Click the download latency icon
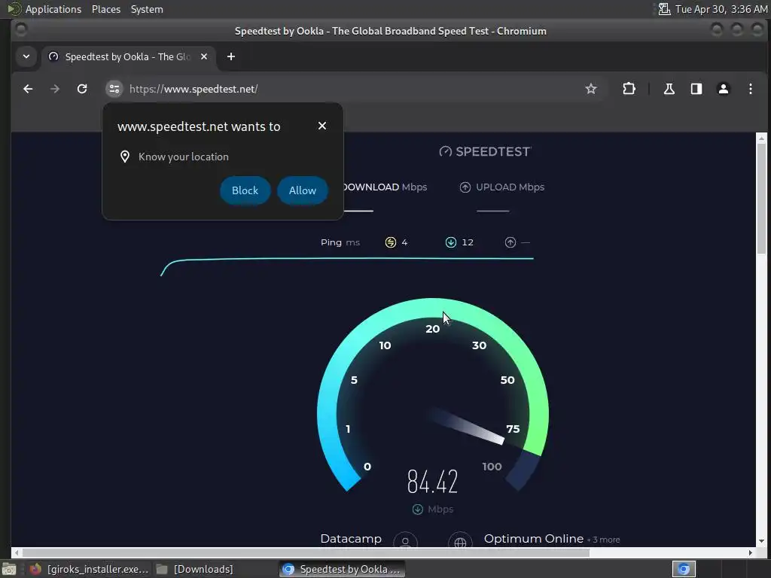Viewport: 771px width, 578px height. pyautogui.click(x=450, y=242)
